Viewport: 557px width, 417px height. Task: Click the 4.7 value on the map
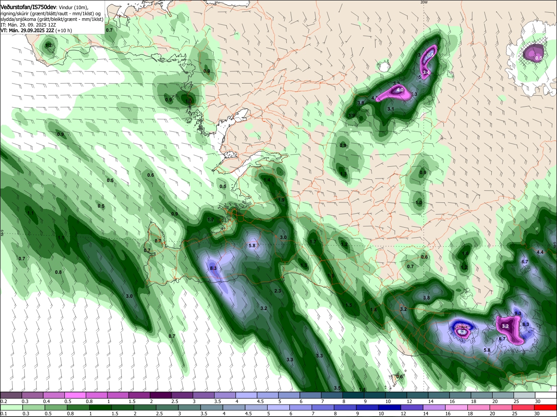tap(374, 98)
